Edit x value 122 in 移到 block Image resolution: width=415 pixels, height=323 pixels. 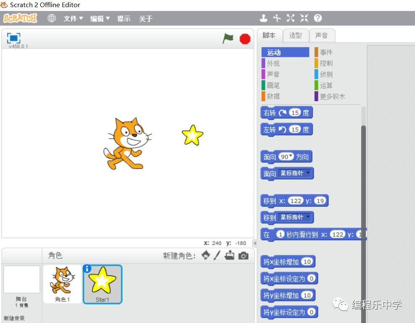pyautogui.click(x=296, y=201)
